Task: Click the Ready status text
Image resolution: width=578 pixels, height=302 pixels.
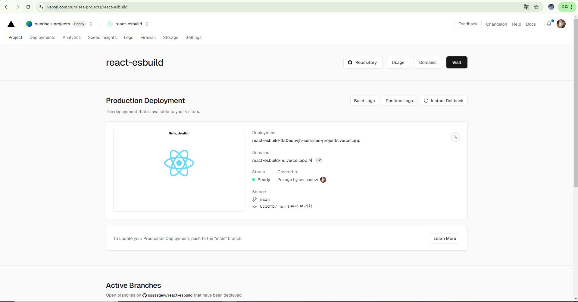Action: pyautogui.click(x=264, y=180)
